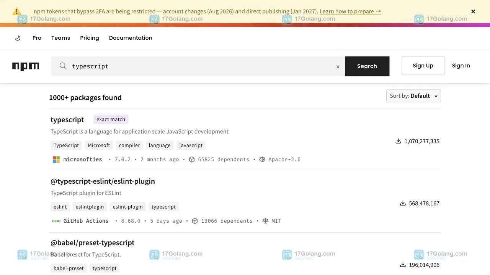The height and width of the screenshot is (275, 490).
Task: Select the language keyword tag
Action: pos(160,145)
